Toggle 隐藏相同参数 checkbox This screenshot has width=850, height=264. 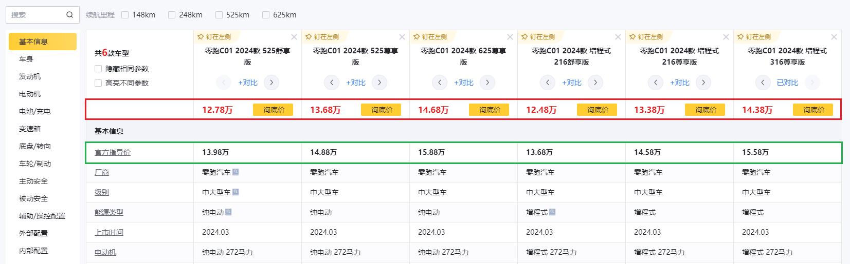(98, 69)
